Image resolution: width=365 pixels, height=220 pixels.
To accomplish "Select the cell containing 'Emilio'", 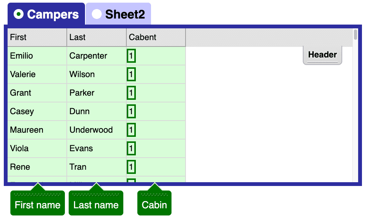I will 36,56.
